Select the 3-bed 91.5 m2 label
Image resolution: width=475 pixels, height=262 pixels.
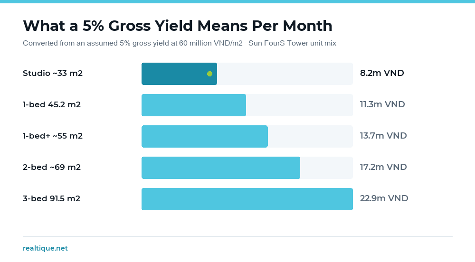pyautogui.click(x=51, y=198)
